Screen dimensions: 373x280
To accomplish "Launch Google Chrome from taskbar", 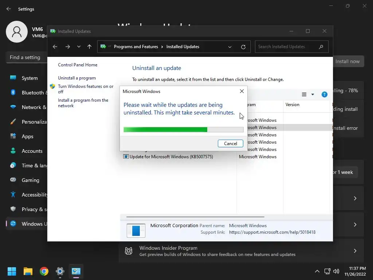I will 44,271.
